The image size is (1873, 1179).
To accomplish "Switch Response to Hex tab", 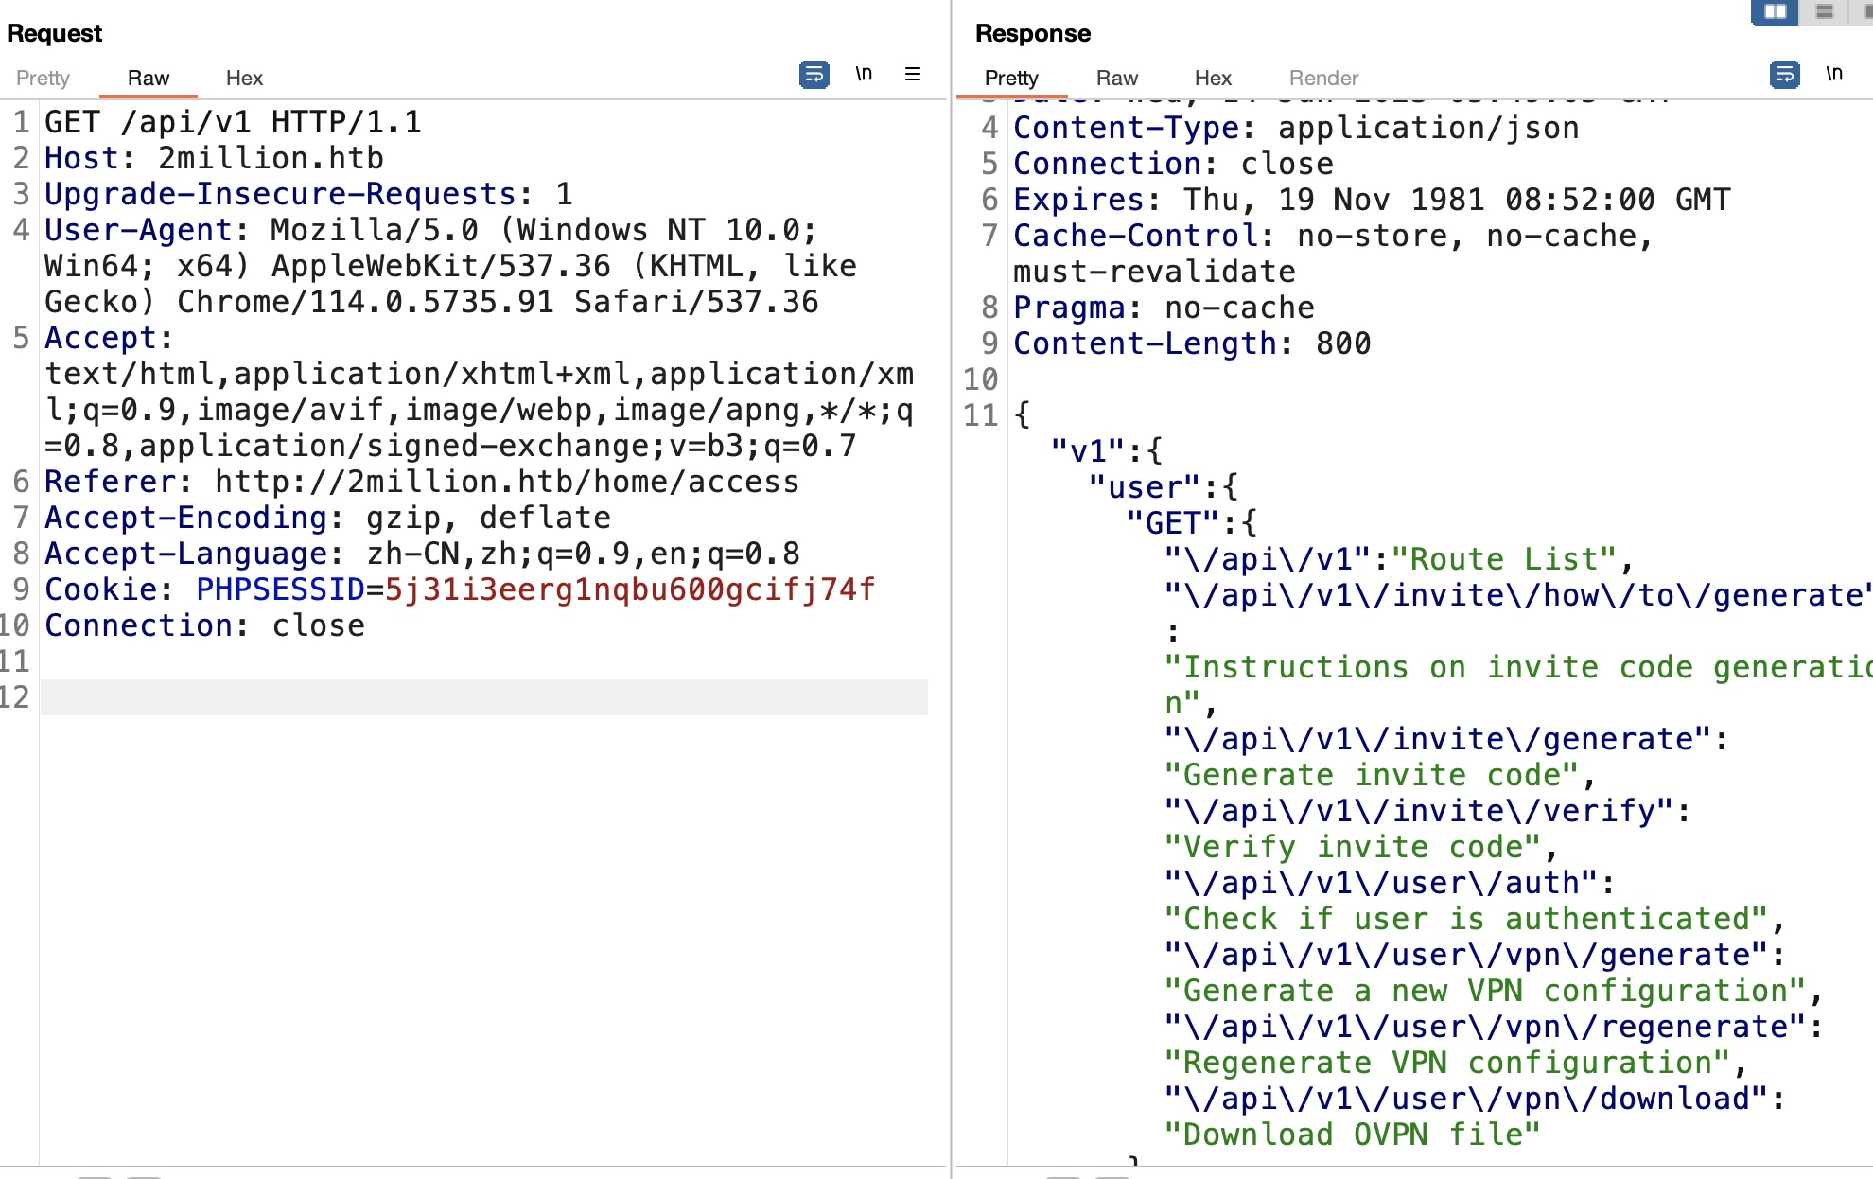I will click(1213, 78).
